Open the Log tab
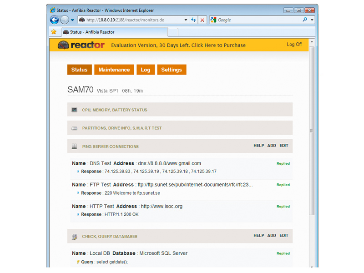This screenshot has height=273, width=364. point(146,70)
